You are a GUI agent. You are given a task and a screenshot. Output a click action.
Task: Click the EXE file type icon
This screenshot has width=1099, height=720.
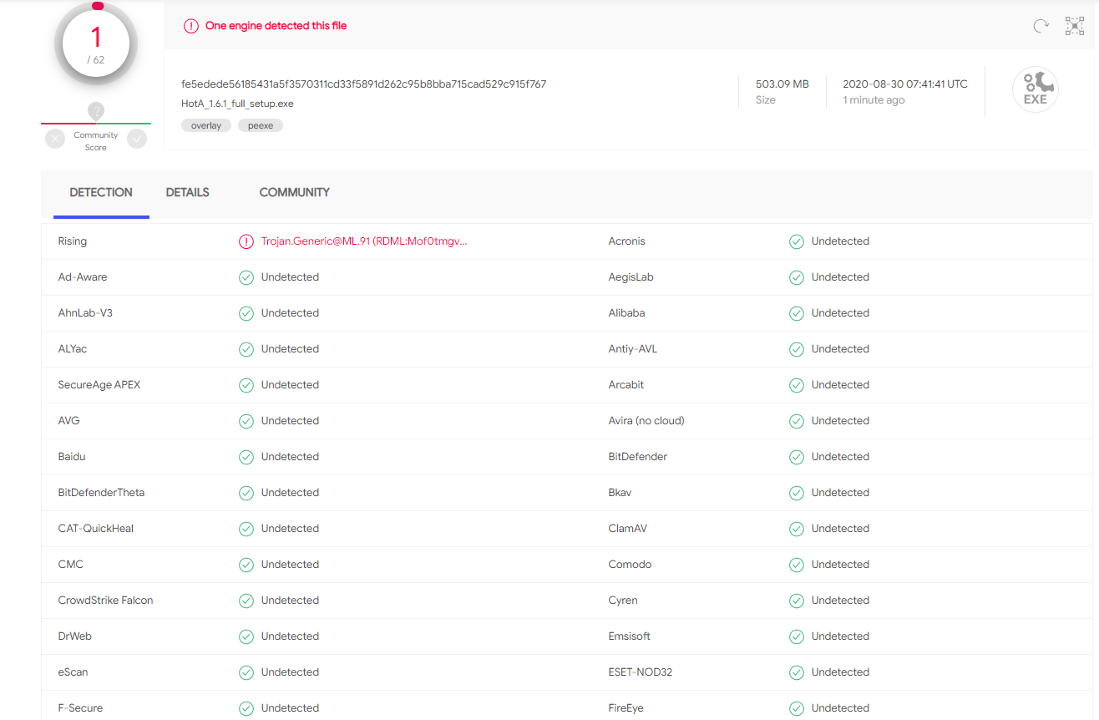[1036, 89]
